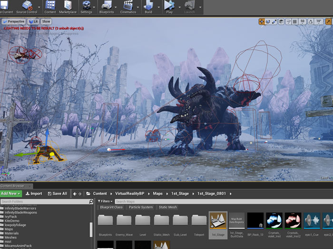
Task: Click the Save All button
Action: pyautogui.click(x=58, y=194)
